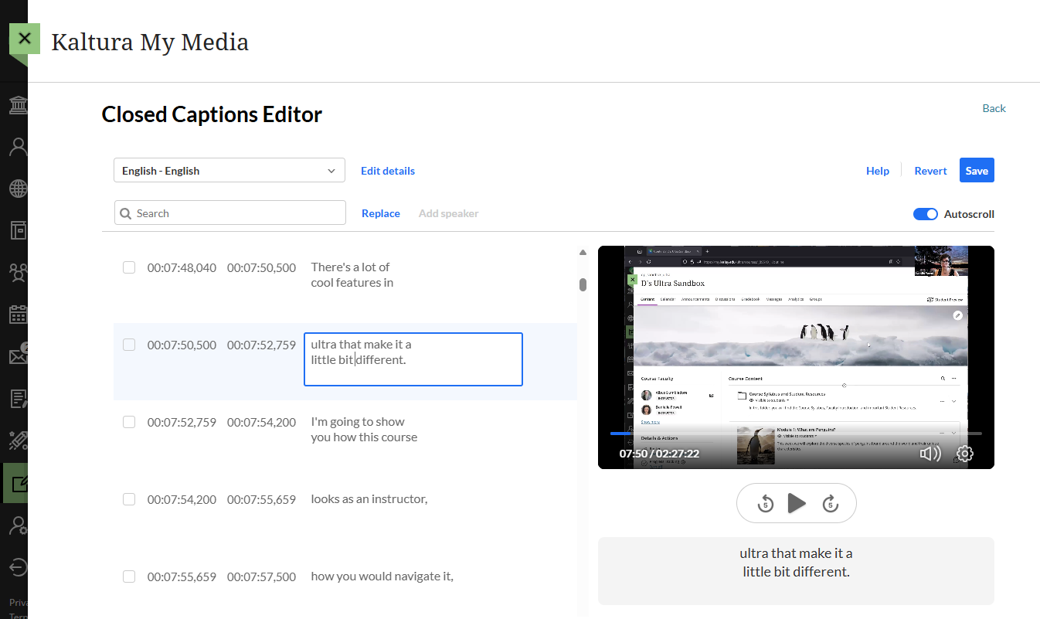Click in the active caption text box
The image size is (1040, 619).
(413, 359)
